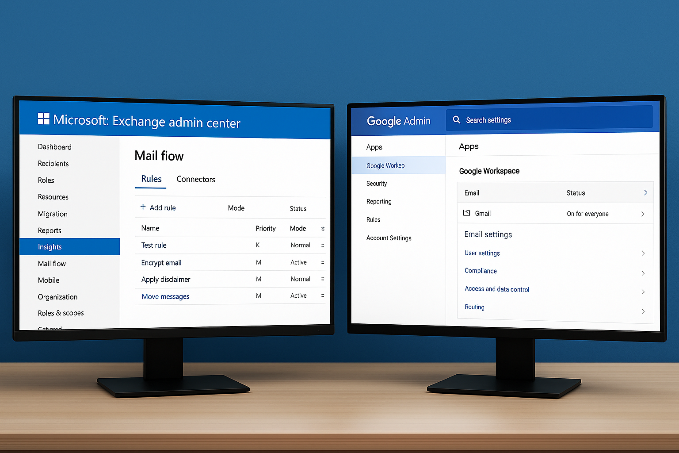Open the User settings link
The image size is (679, 453).
click(482, 253)
